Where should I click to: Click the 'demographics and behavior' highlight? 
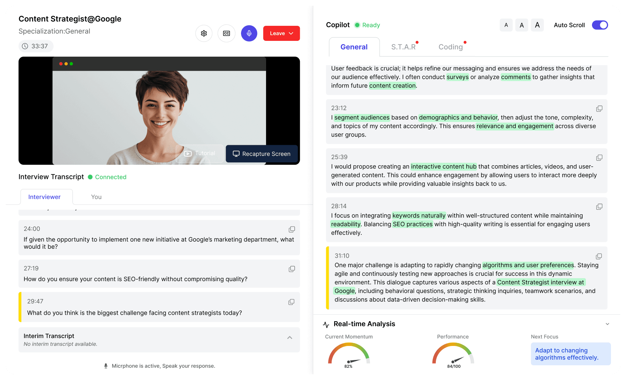point(458,118)
